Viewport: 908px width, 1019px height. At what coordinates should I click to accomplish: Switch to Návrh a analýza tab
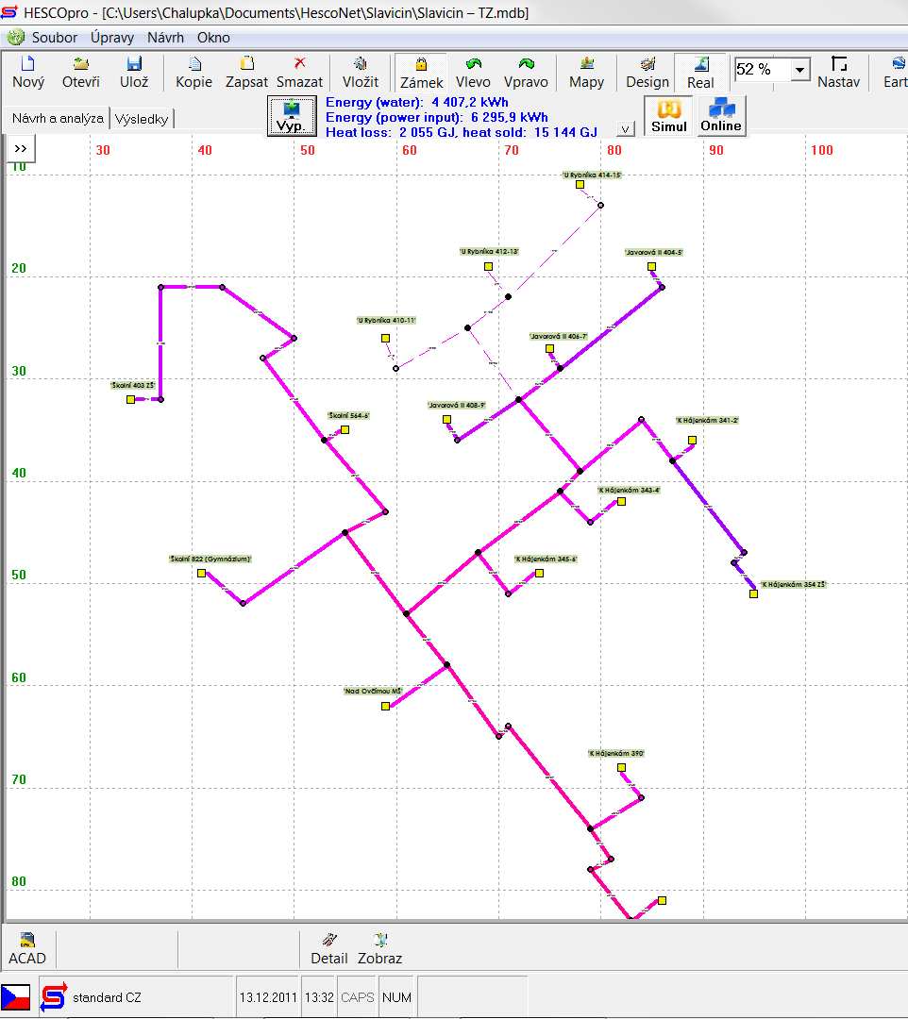point(58,118)
